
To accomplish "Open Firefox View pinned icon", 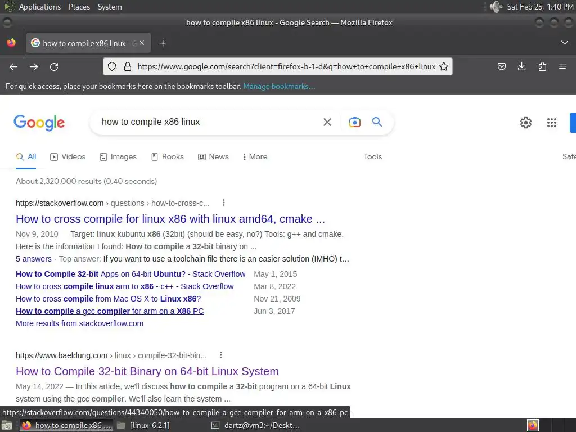I will tap(11, 43).
